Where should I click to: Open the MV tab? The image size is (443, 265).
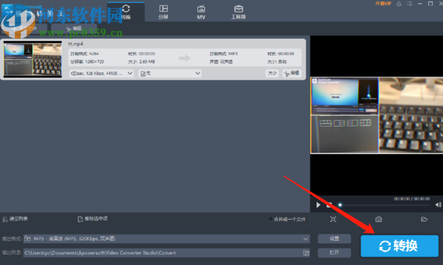pos(201,12)
